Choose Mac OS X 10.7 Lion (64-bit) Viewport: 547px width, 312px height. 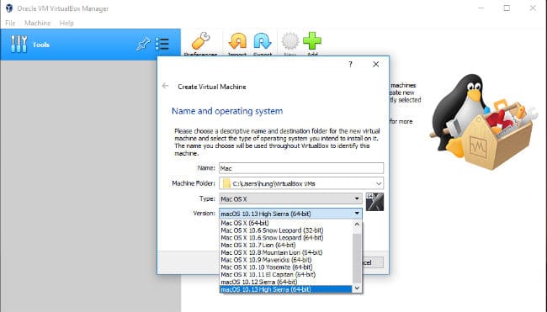pos(286,245)
